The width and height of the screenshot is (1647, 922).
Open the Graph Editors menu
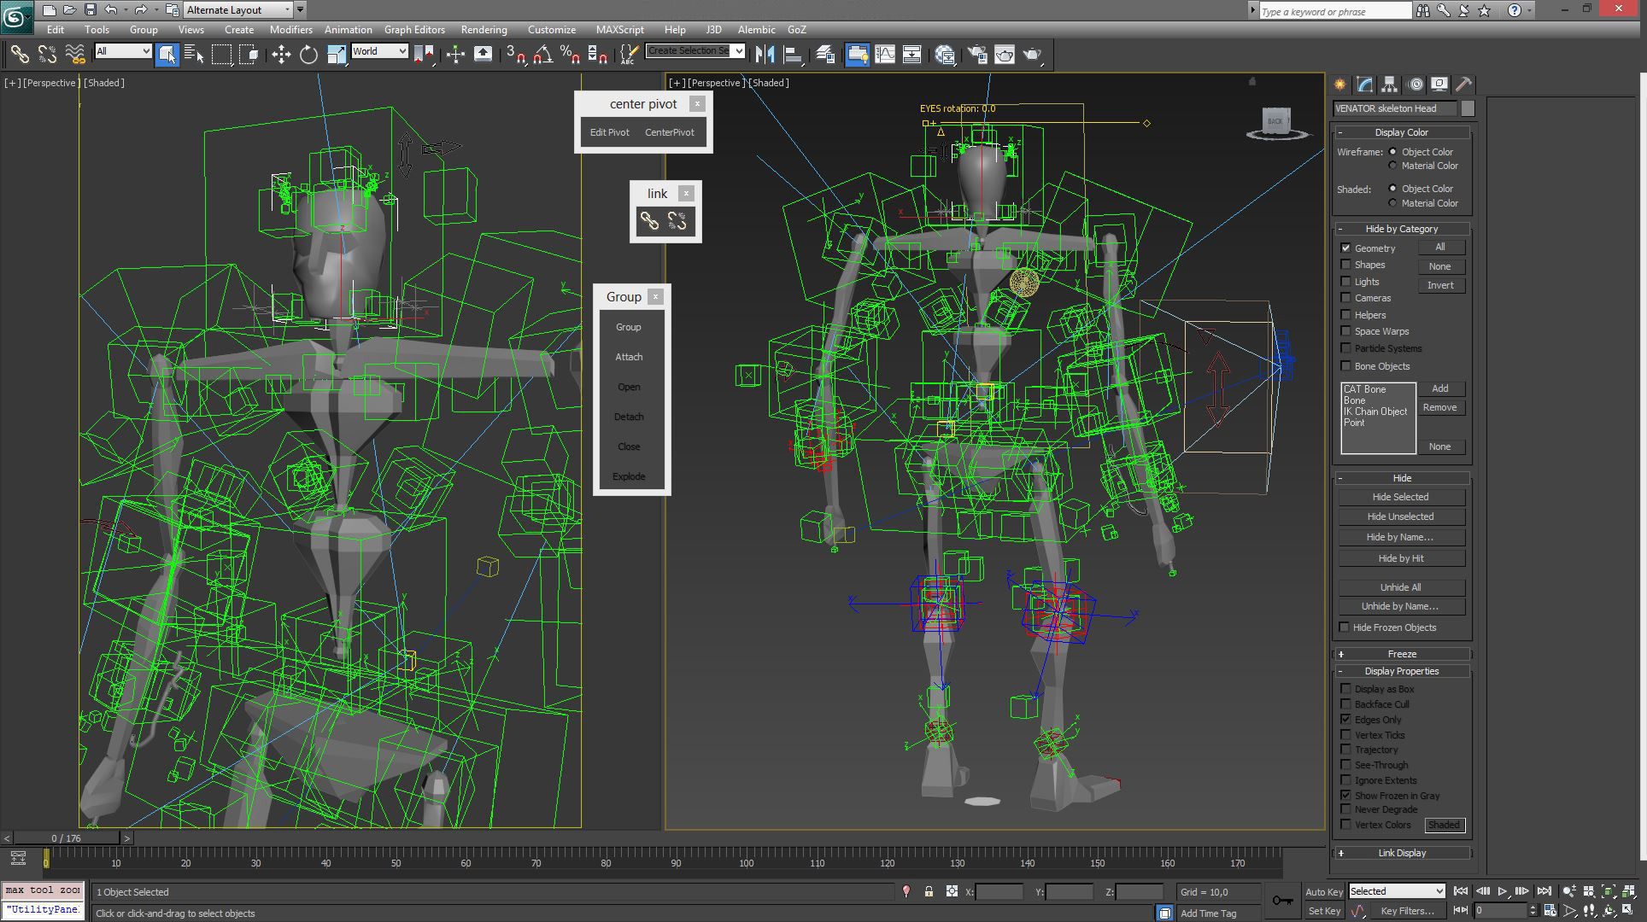coord(414,30)
